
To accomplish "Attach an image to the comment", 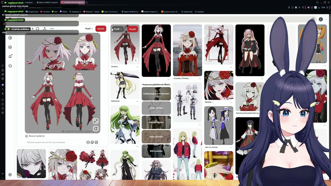I will 96,142.
